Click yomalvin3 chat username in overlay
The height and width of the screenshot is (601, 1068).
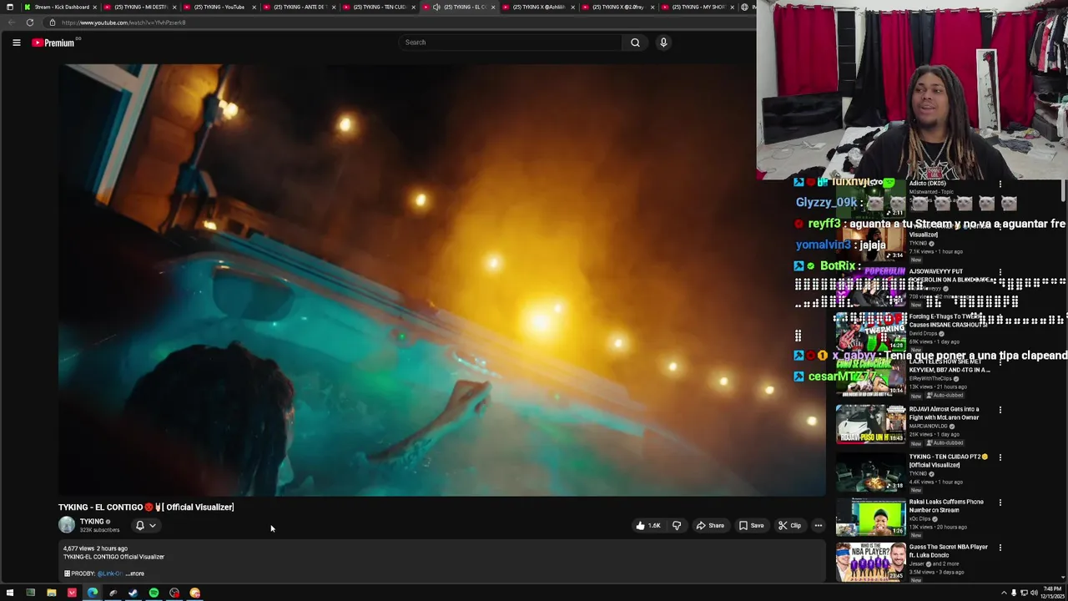point(824,245)
